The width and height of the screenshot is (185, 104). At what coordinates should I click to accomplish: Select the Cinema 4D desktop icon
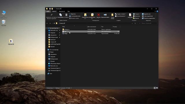click(x=11, y=42)
